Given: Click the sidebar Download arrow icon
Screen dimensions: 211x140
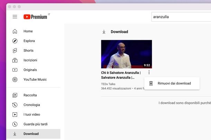Looking at the screenshot, I should click(x=15, y=134).
